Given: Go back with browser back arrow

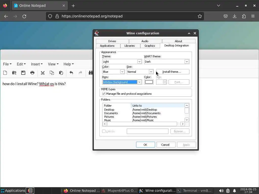Looking at the screenshot, I should coord(6,16).
